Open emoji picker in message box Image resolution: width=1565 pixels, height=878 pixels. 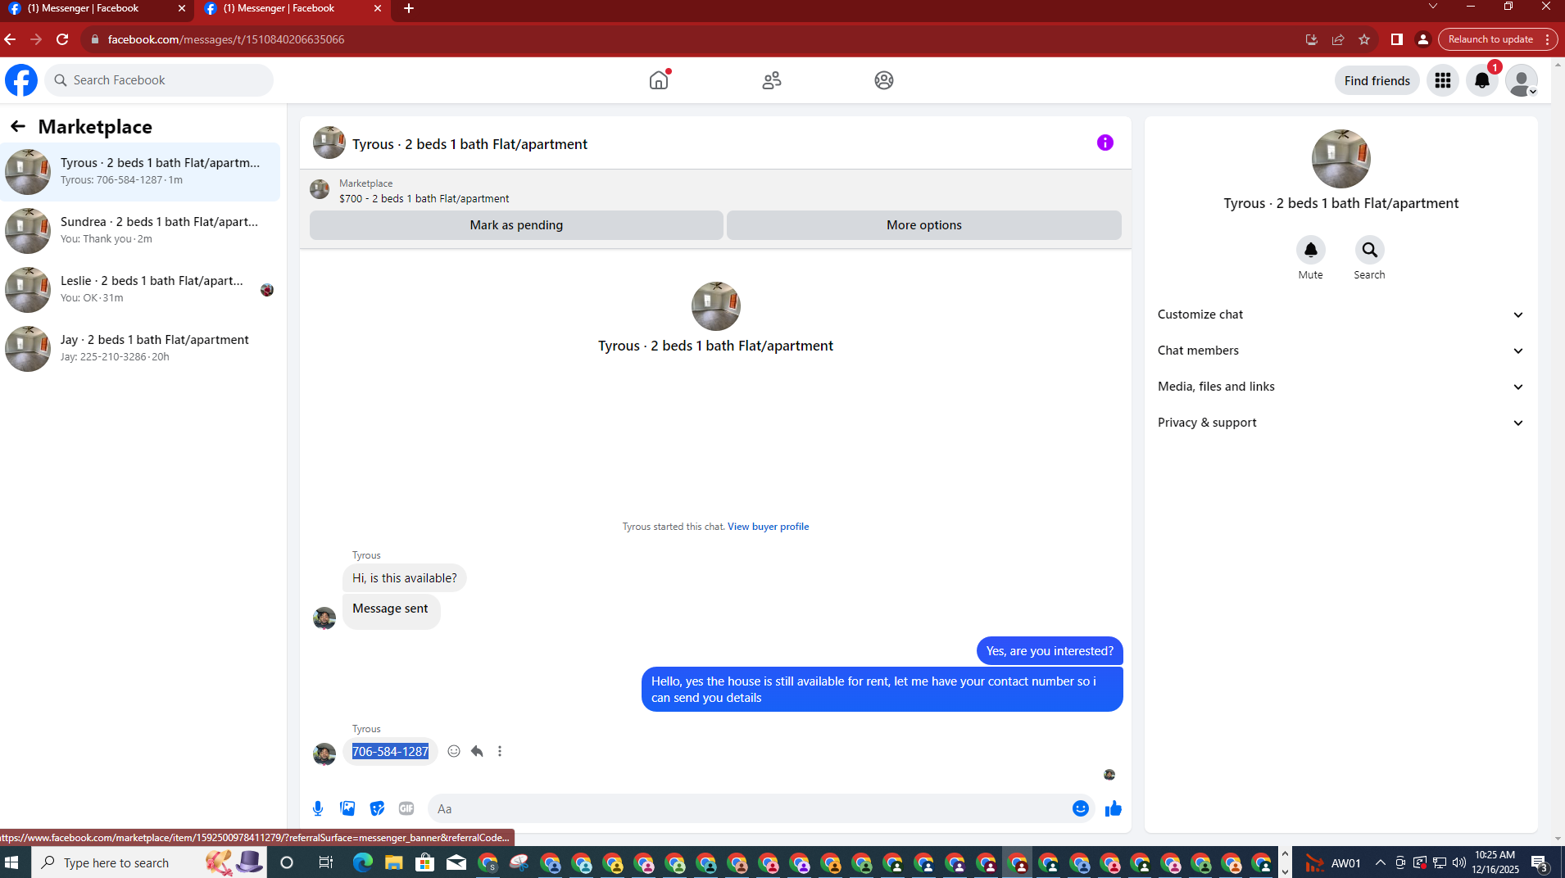click(1081, 808)
